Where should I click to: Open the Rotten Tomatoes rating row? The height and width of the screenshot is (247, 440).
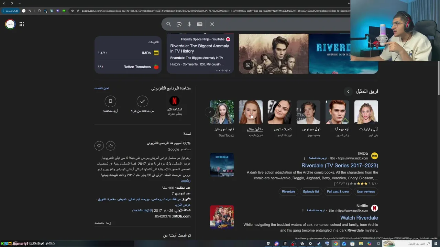point(128,67)
